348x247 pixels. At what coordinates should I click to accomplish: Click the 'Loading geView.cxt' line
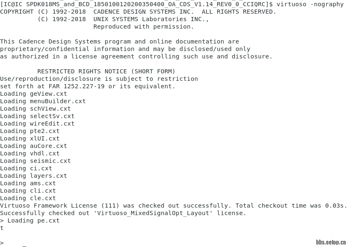[x=34, y=94]
